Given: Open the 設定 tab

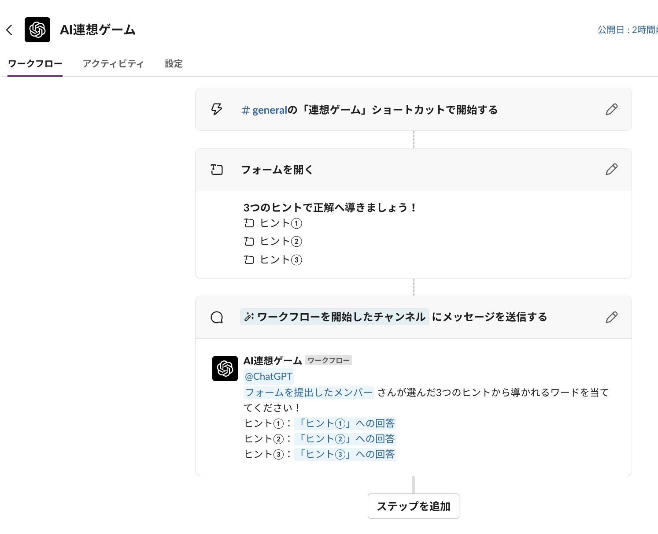Looking at the screenshot, I should click(174, 64).
